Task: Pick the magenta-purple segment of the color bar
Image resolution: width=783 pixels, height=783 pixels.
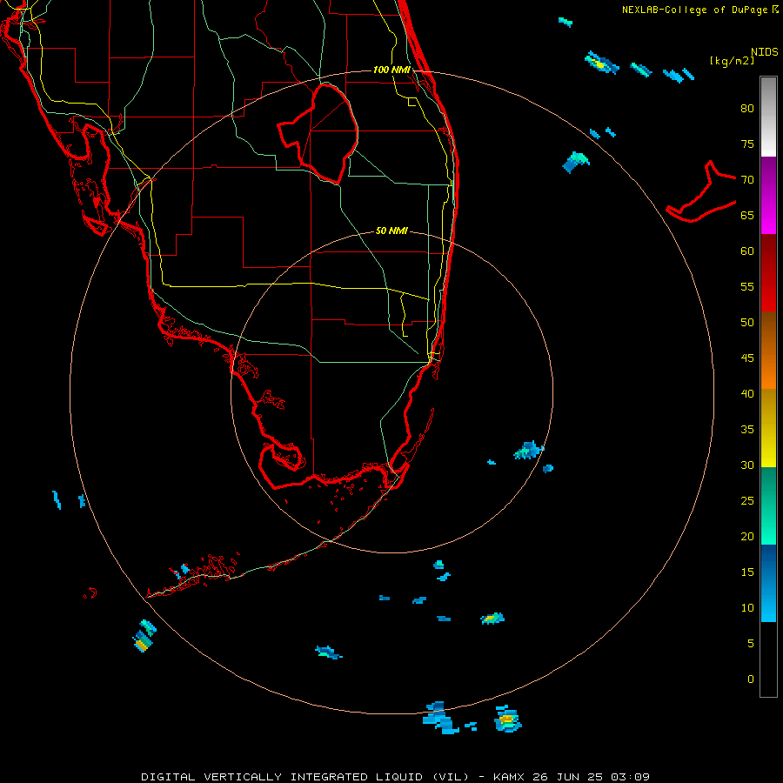Action: point(768,195)
